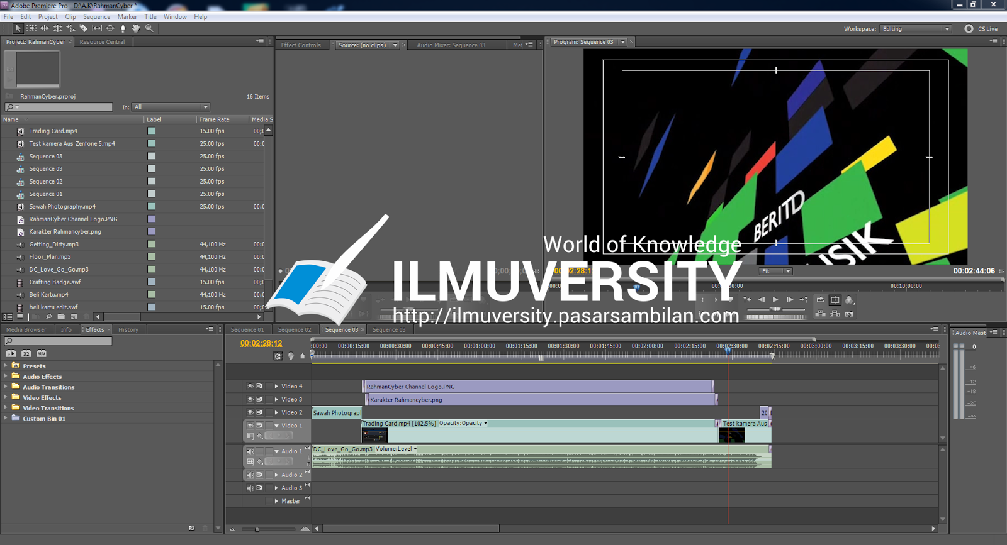Screen dimensions: 1007x545
Task: Mute Audio 3 track speaker toggle
Action: click(250, 488)
